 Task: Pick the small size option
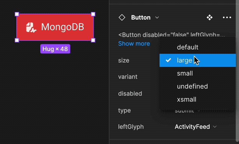[185, 73]
